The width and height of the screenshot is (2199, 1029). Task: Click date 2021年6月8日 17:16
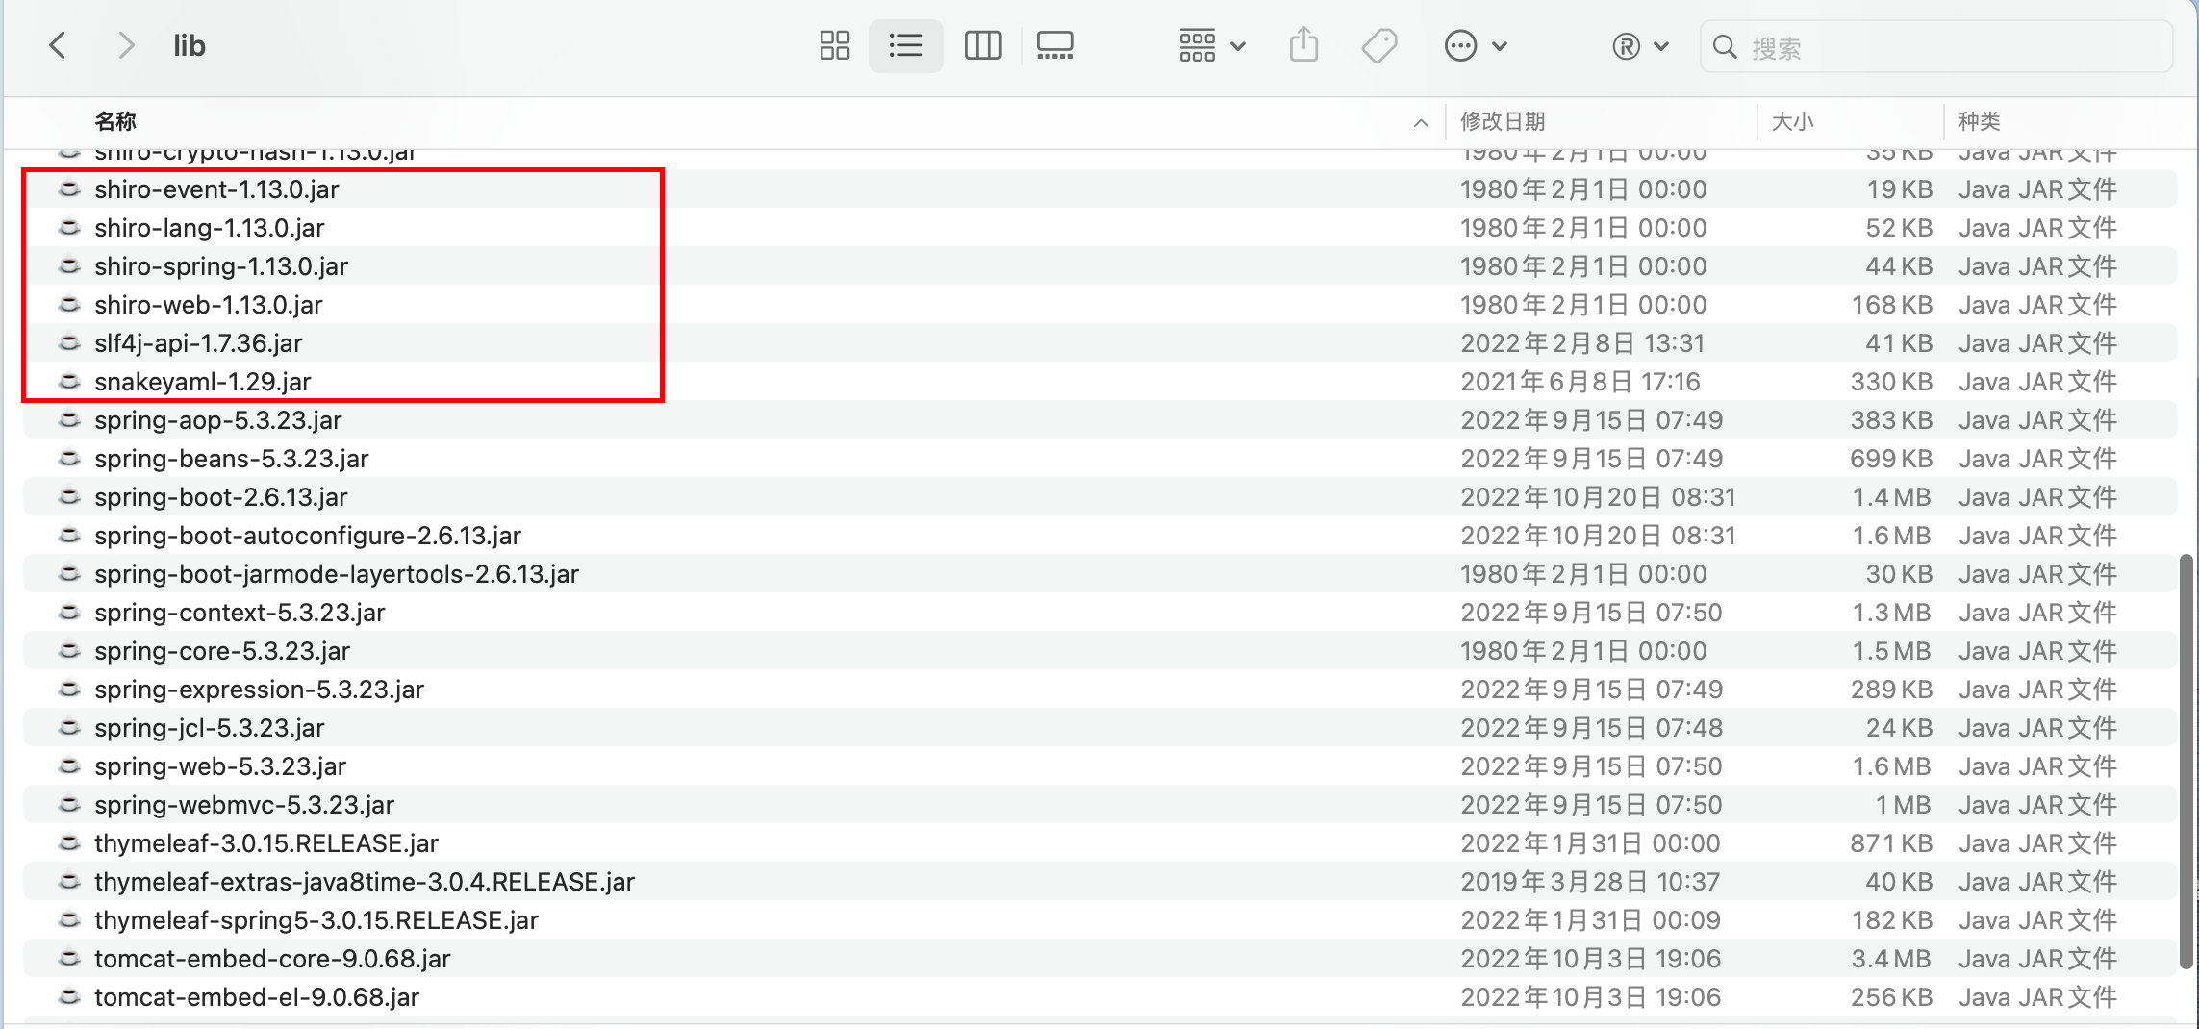(x=1580, y=382)
